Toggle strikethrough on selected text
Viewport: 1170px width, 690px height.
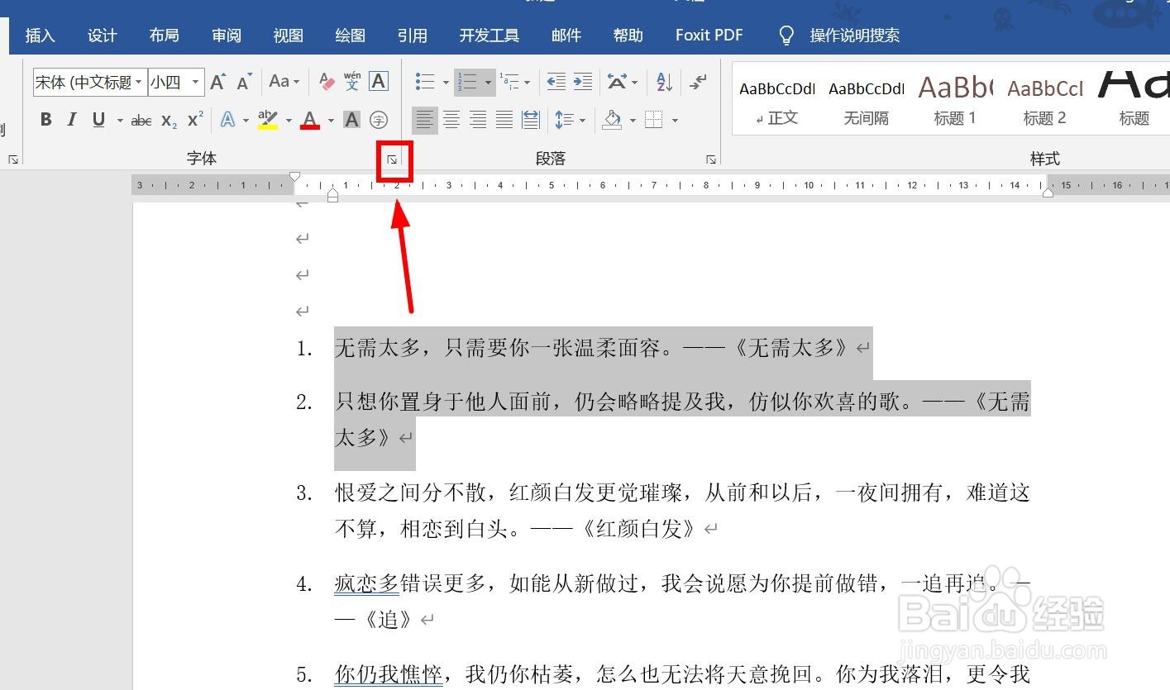pyautogui.click(x=141, y=120)
